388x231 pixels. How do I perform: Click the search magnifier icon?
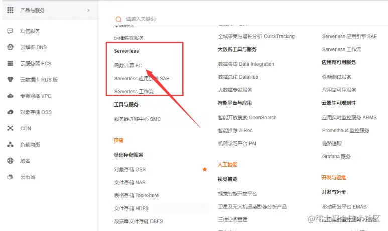coord(119,19)
